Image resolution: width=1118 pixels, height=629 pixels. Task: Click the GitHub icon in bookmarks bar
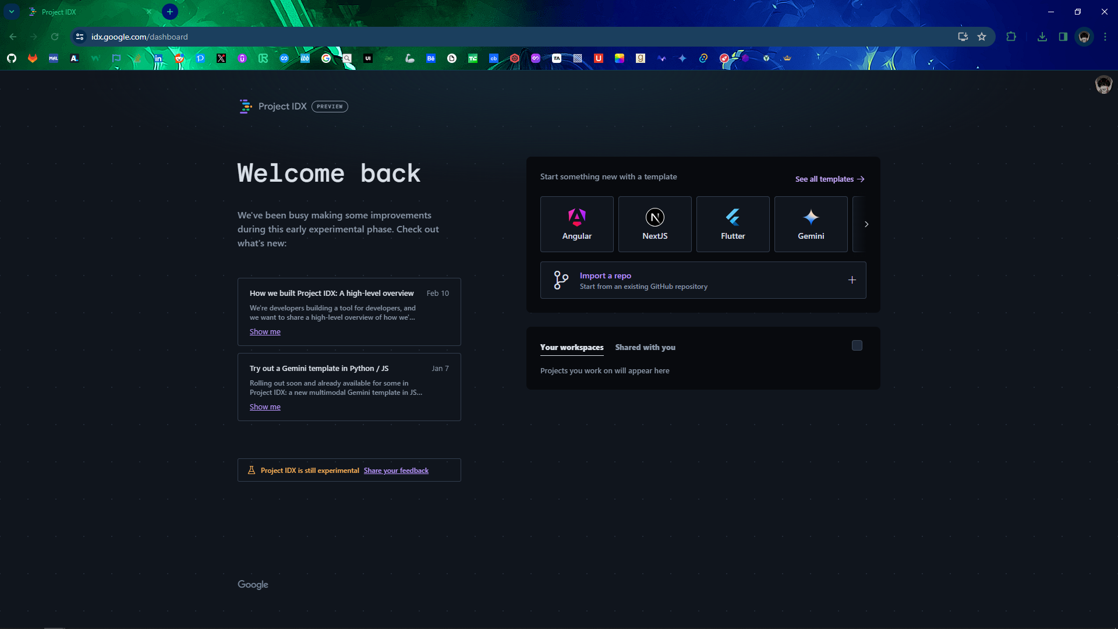pos(12,58)
